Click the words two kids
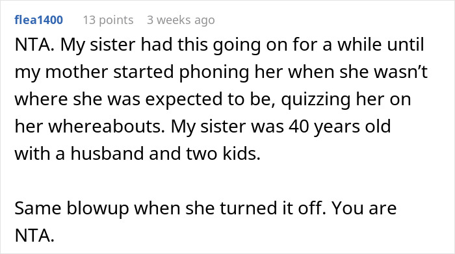Screen dimensions: 455x254 223,153
